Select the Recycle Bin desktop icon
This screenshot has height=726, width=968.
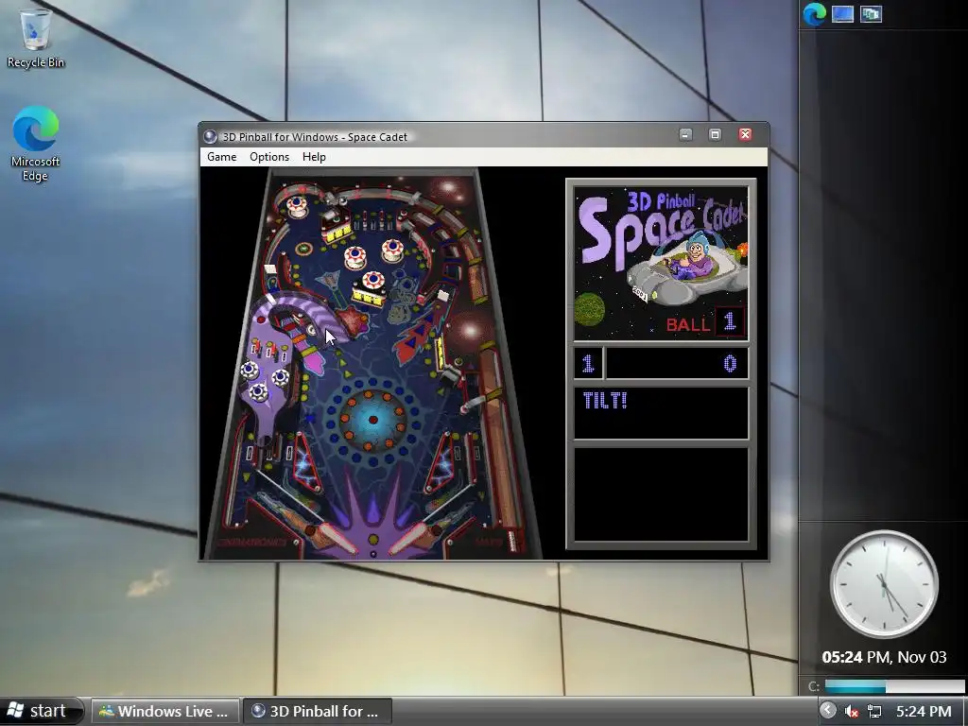click(35, 37)
